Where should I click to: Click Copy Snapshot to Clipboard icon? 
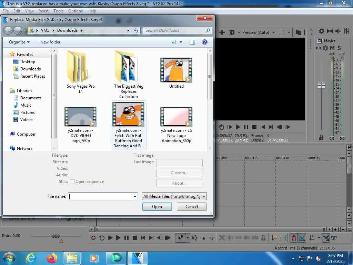(x=298, y=32)
